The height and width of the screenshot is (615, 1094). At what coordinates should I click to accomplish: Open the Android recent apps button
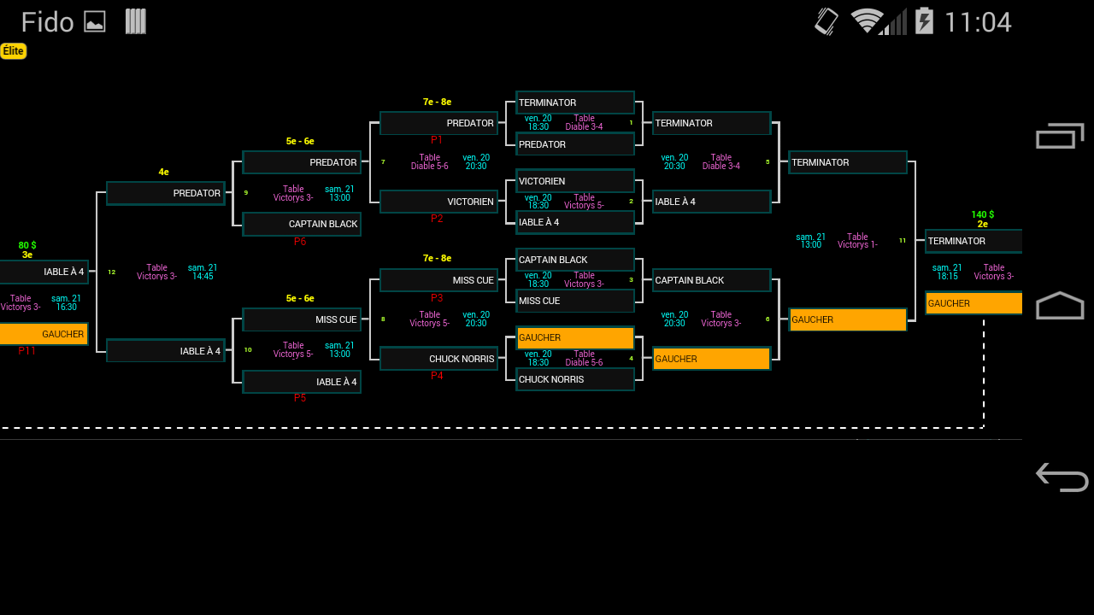pos(1060,136)
